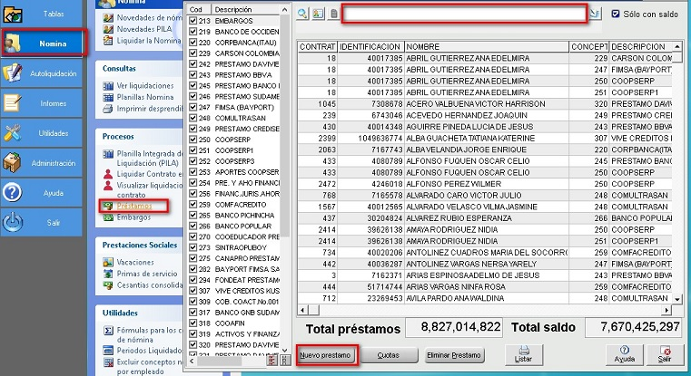Click the document icon beside search field
This screenshot has width=691, height=376.
click(x=333, y=14)
